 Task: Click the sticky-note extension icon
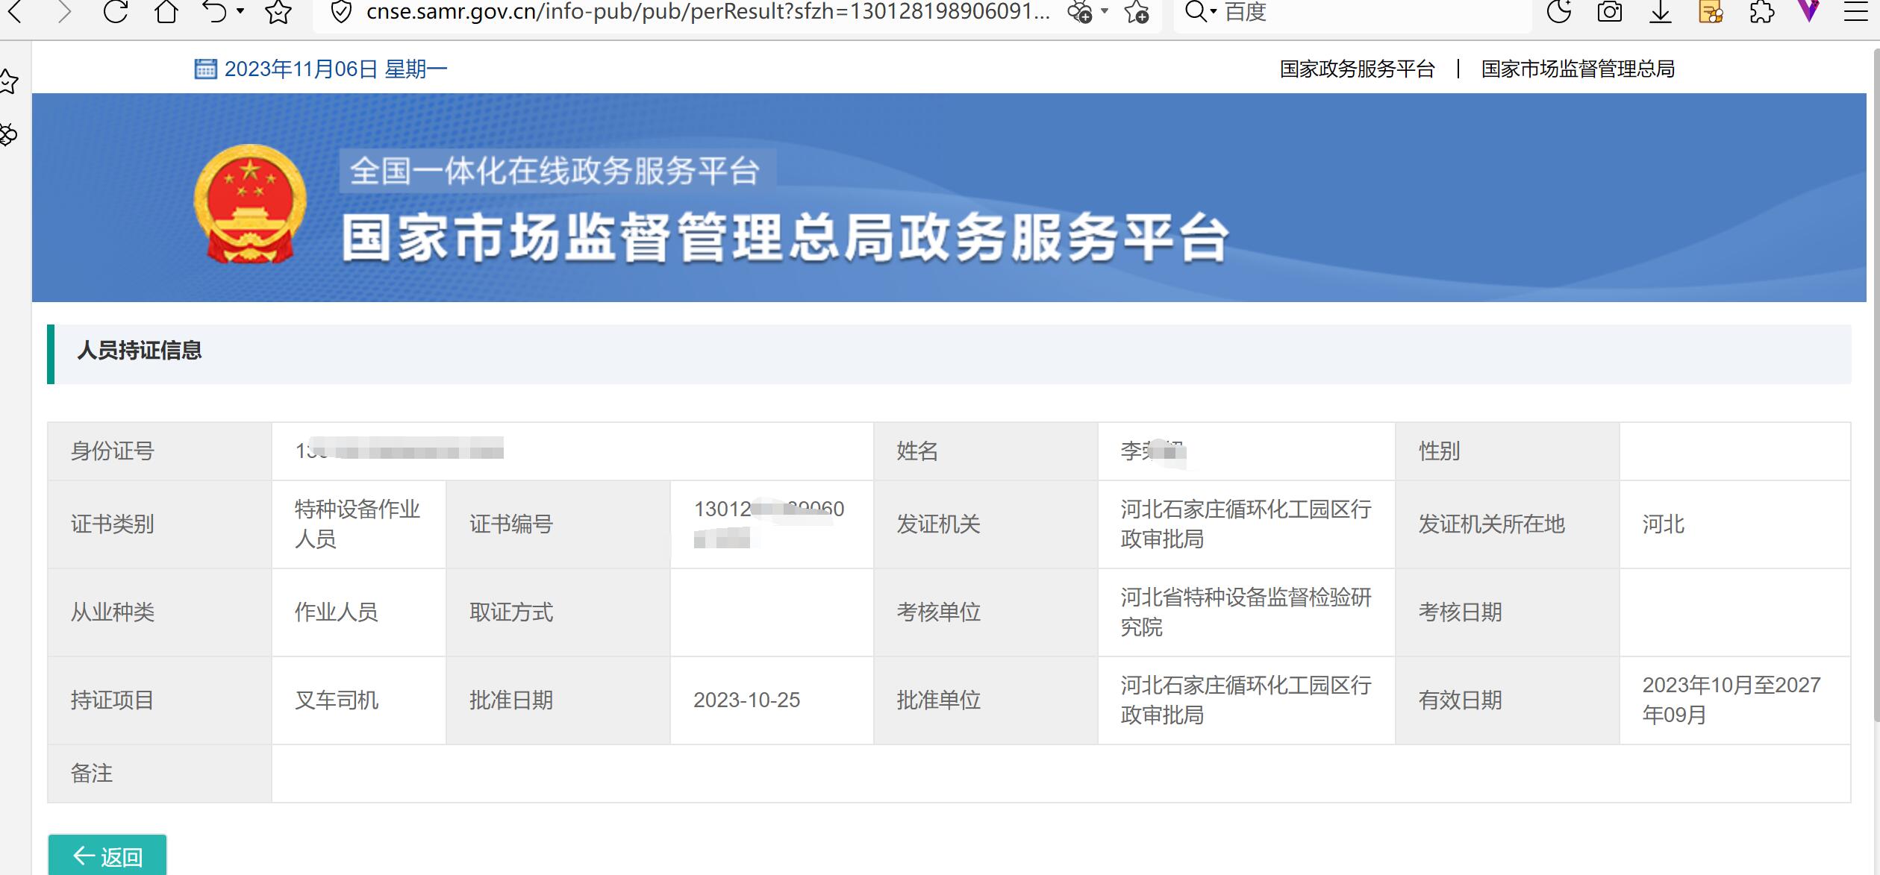[x=1710, y=12]
